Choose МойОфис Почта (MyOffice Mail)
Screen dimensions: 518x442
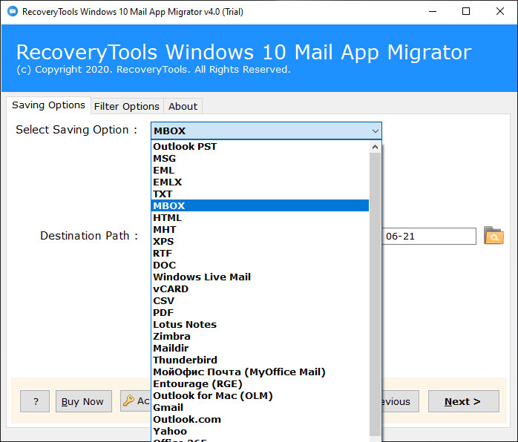coord(260,372)
